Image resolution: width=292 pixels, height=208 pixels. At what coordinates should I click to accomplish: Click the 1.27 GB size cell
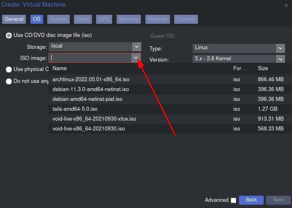click(x=268, y=109)
